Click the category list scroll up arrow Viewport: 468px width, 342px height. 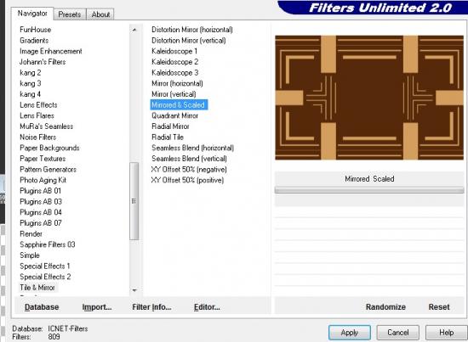(x=134, y=30)
